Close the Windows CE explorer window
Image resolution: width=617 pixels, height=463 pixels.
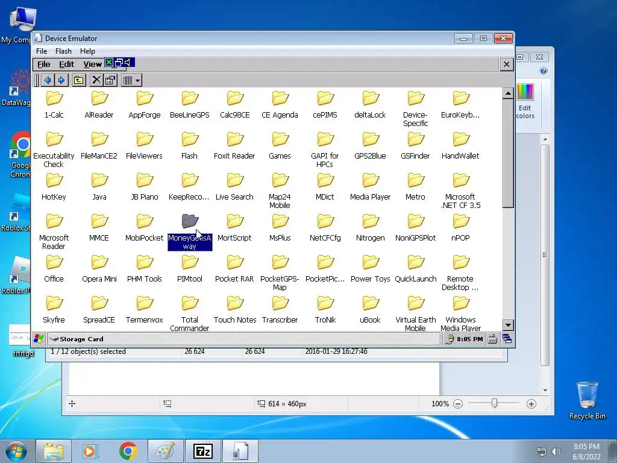point(507,64)
